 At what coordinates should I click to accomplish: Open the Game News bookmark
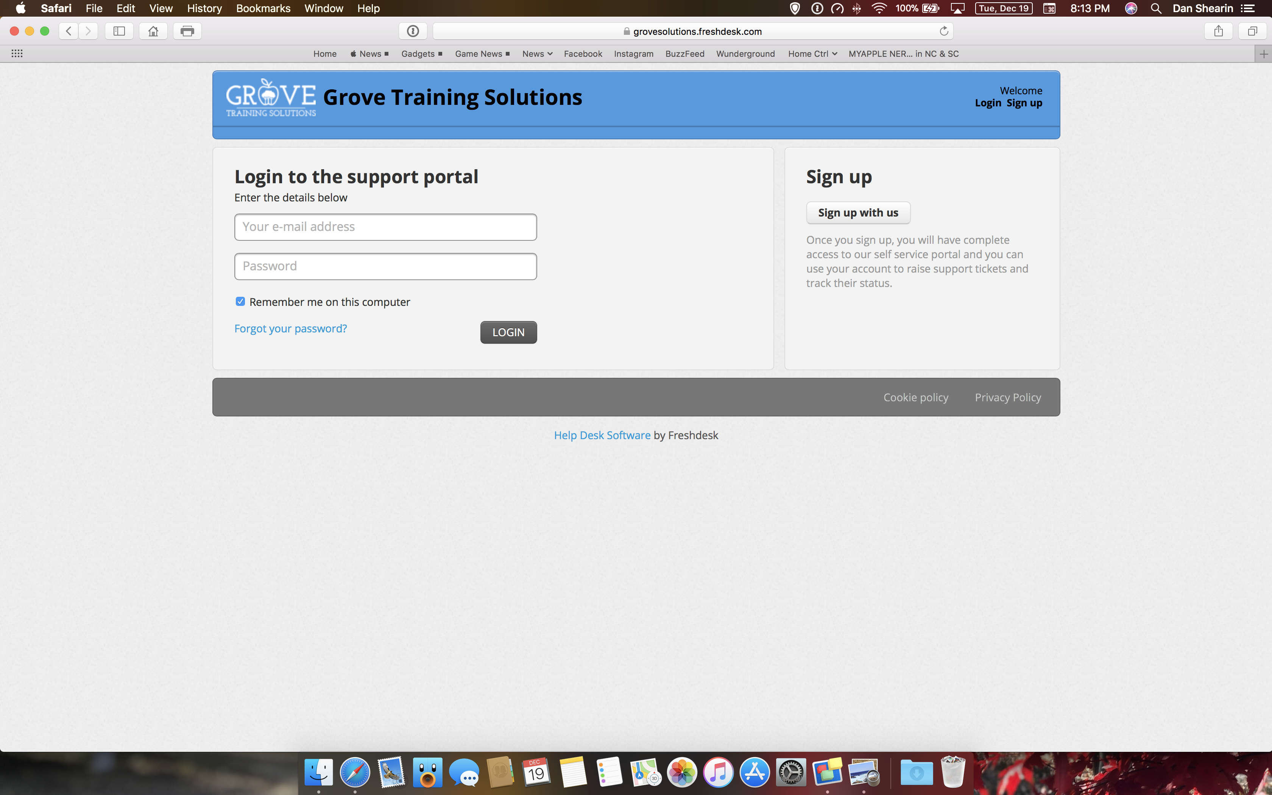click(x=482, y=54)
